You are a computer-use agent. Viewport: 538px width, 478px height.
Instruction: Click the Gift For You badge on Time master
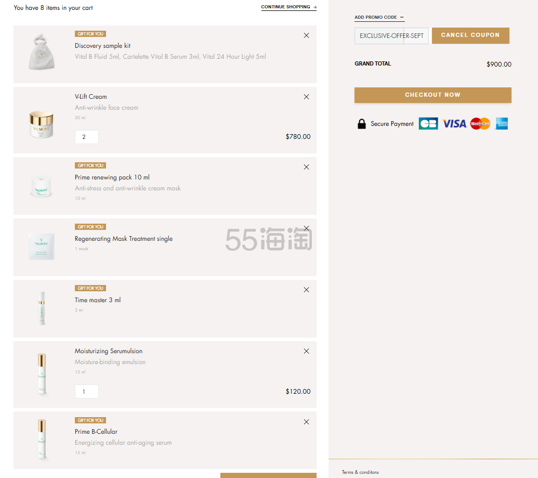tap(90, 288)
